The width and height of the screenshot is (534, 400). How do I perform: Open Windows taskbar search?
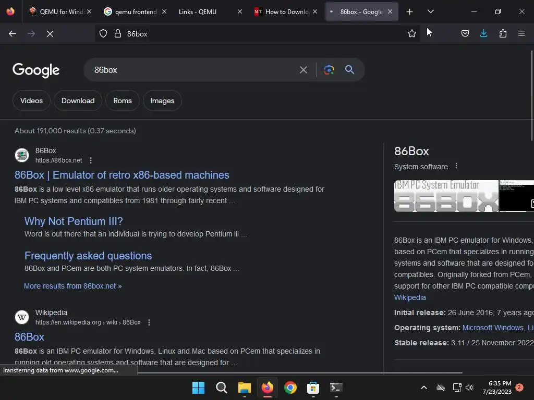[x=221, y=387]
